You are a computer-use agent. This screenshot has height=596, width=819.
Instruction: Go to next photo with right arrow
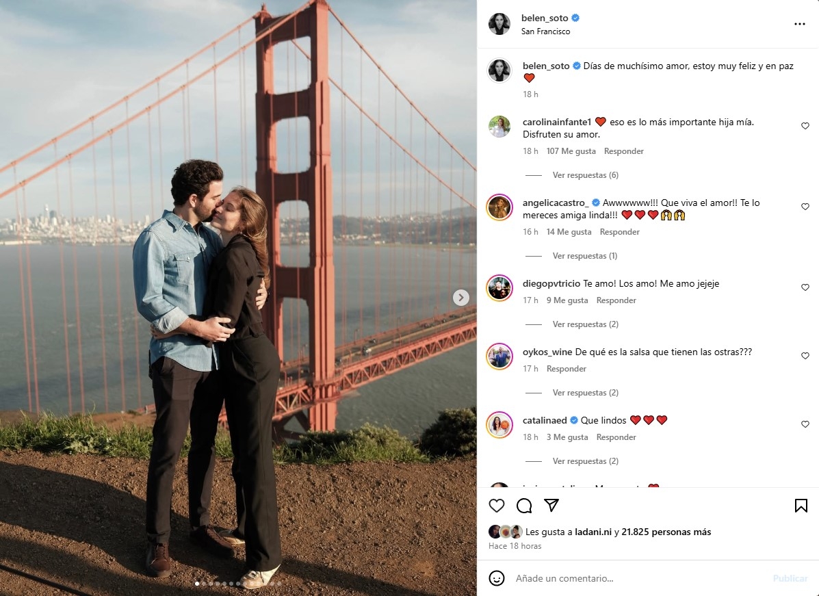click(x=460, y=297)
